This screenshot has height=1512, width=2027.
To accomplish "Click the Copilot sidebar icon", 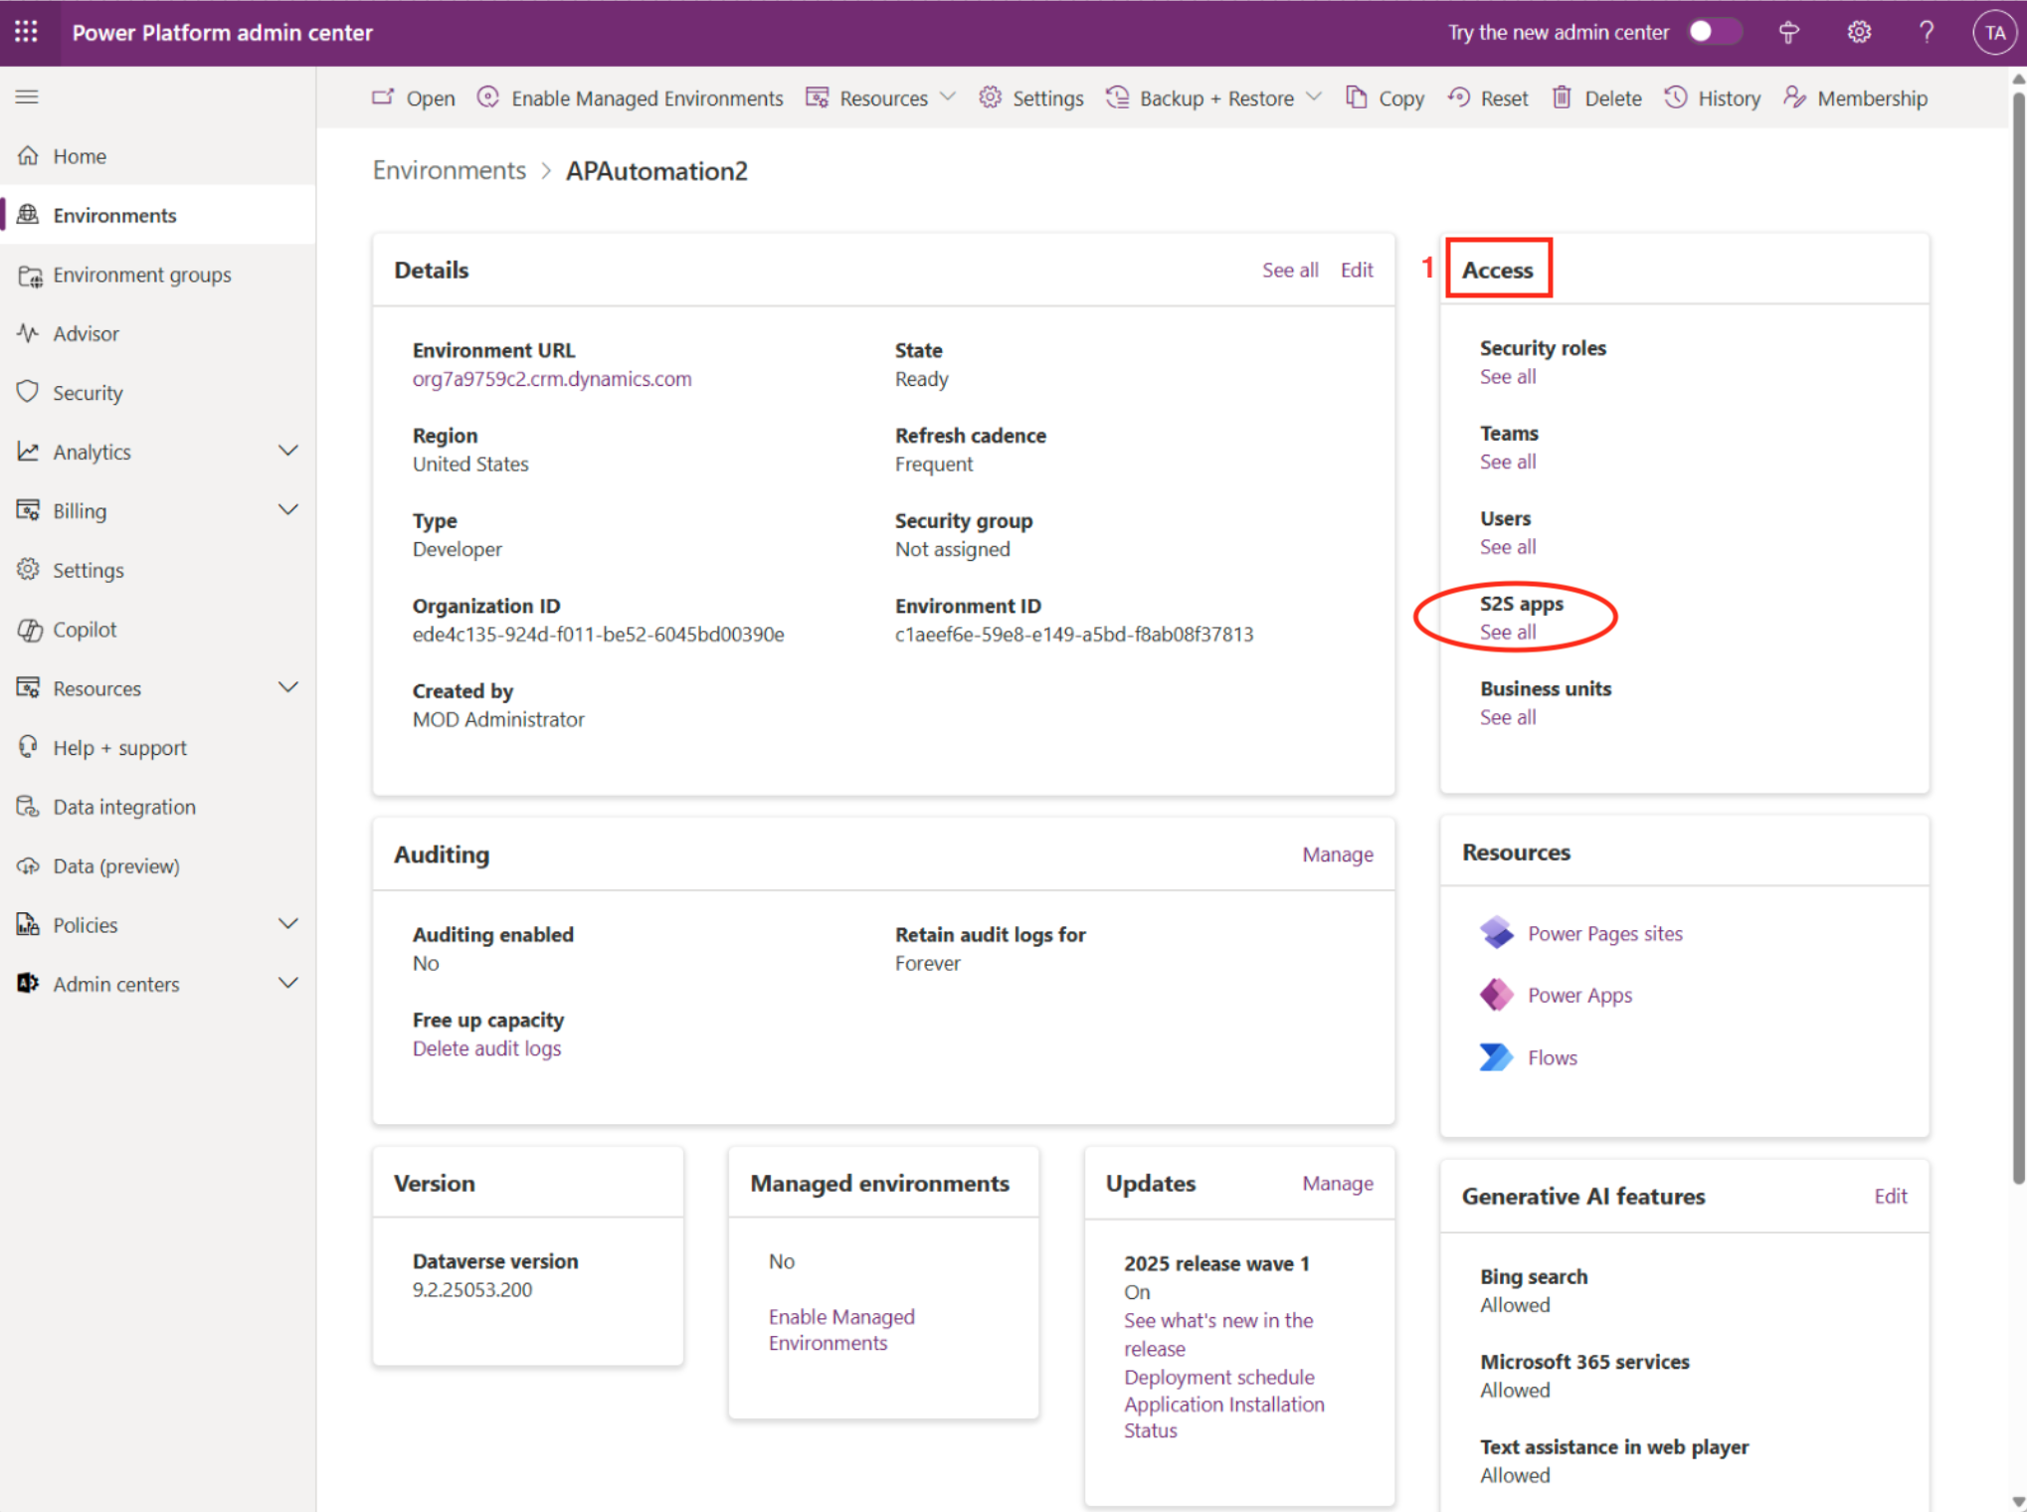I will tap(29, 630).
